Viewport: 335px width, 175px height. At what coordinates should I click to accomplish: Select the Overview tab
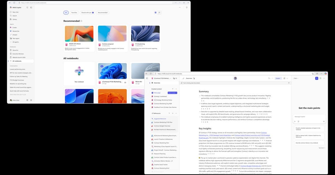(x=189, y=78)
